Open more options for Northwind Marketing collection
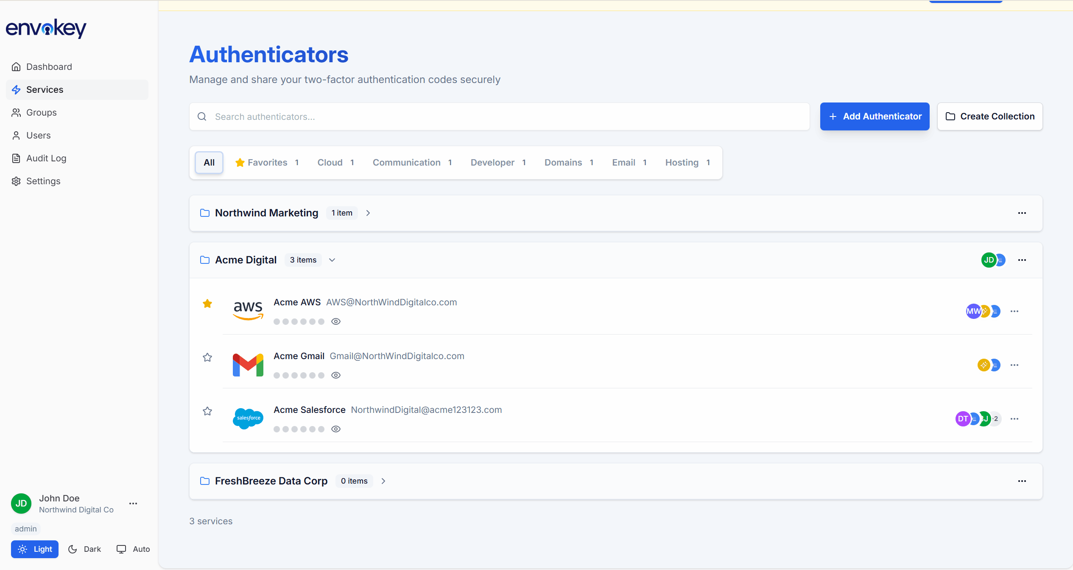The height and width of the screenshot is (570, 1073). point(1022,213)
